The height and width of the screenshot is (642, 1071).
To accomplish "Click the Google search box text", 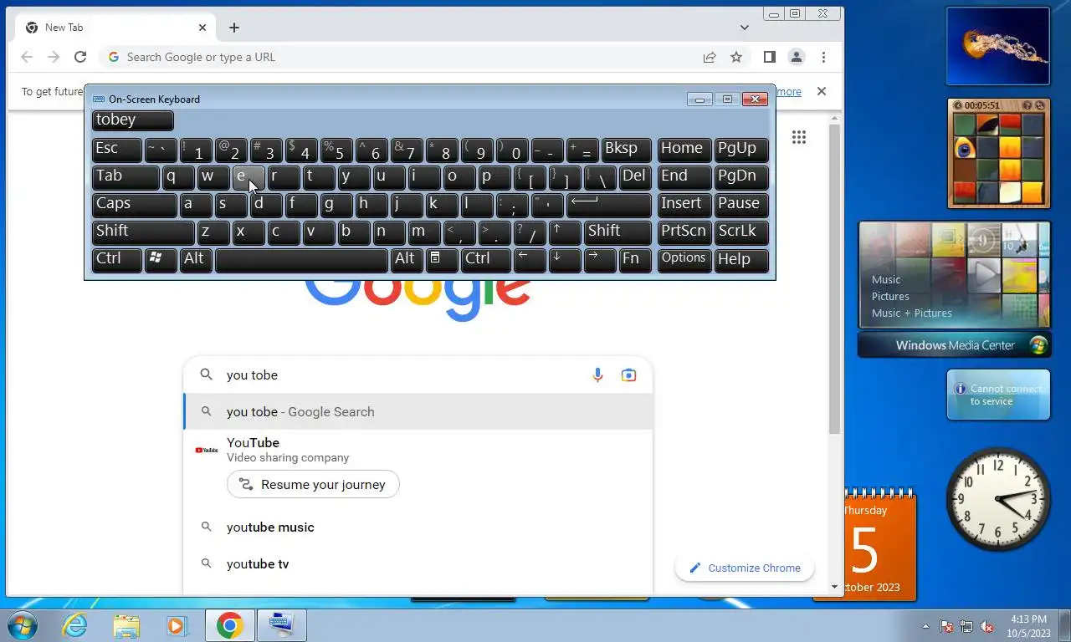I will [x=252, y=375].
